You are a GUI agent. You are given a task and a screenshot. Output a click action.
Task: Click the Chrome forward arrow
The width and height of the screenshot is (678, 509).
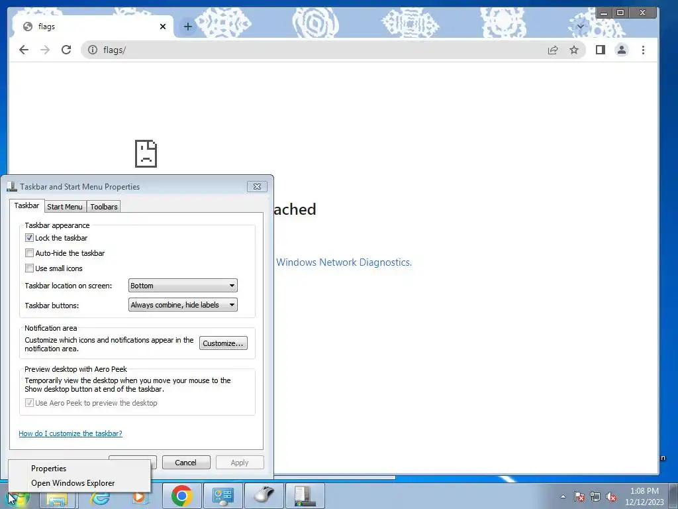point(45,50)
